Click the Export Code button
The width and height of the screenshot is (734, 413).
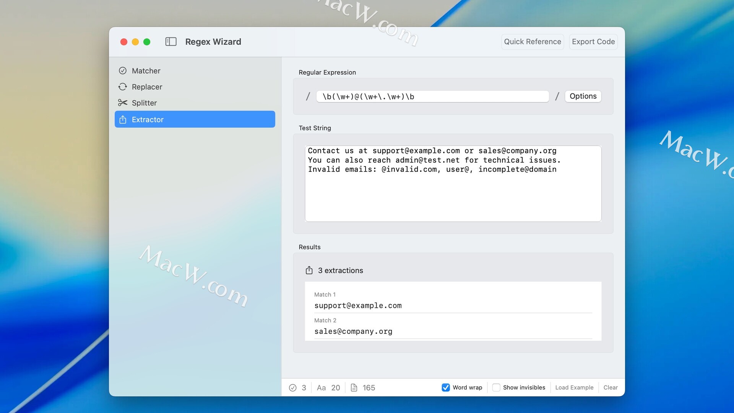pos(593,42)
